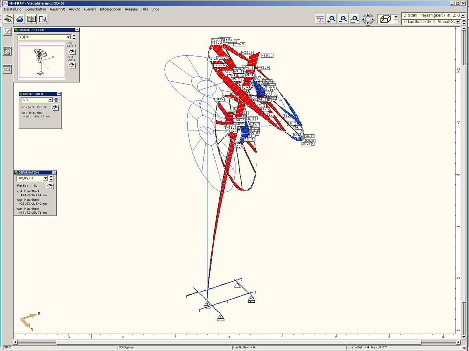This screenshot has height=351, width=469.
Task: Open the ux,uy,uz deformation dropdown
Action: click(x=45, y=178)
